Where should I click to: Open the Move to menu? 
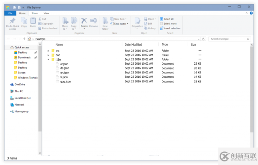(65, 24)
